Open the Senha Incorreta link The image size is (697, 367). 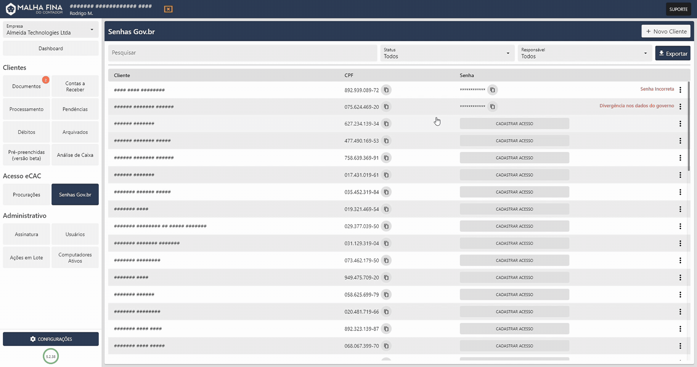tap(657, 89)
